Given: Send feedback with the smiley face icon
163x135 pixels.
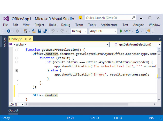Looking at the screenshot, I should pos(80,18).
